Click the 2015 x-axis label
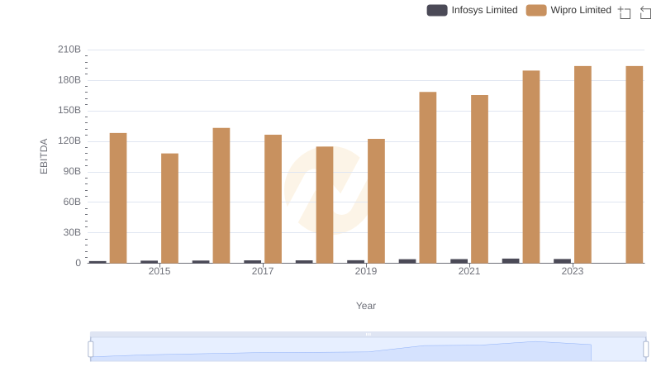Viewport: 661px width, 381px height. [x=159, y=271]
